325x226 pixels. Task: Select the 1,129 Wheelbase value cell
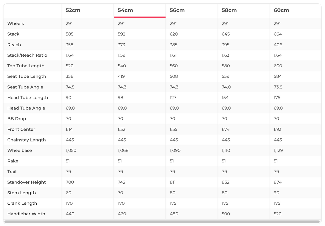click(278, 150)
